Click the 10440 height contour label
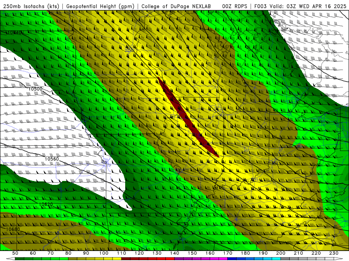 tap(15, 33)
